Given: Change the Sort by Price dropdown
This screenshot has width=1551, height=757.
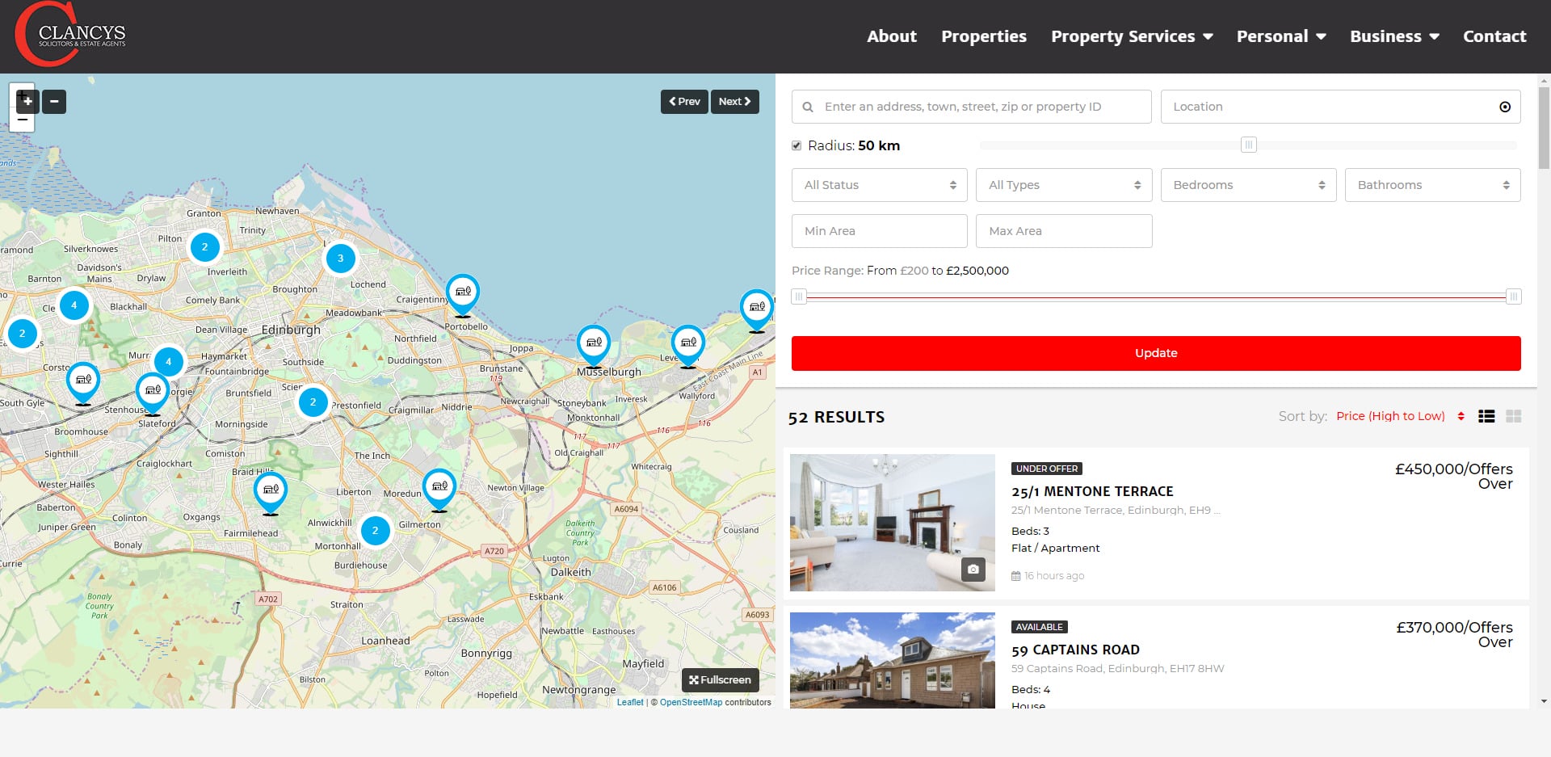Looking at the screenshot, I should (1400, 416).
